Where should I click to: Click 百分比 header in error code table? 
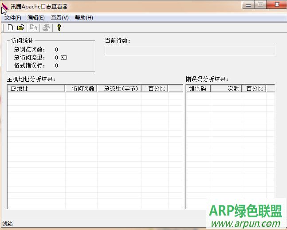[255, 88]
